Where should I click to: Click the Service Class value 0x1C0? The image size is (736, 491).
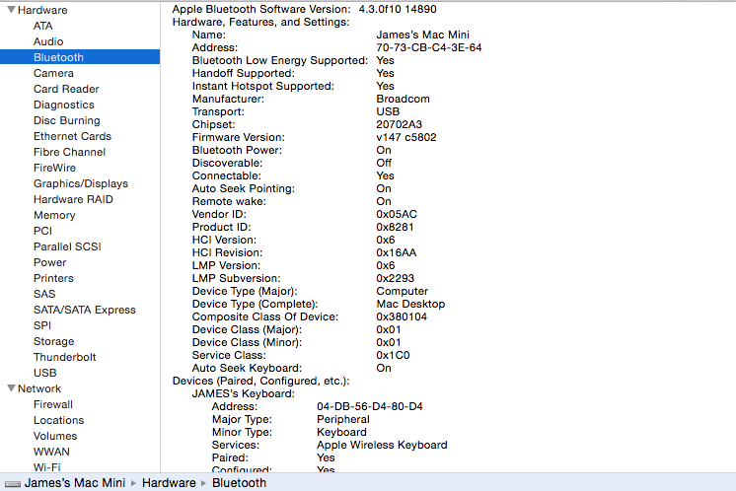[x=393, y=355]
